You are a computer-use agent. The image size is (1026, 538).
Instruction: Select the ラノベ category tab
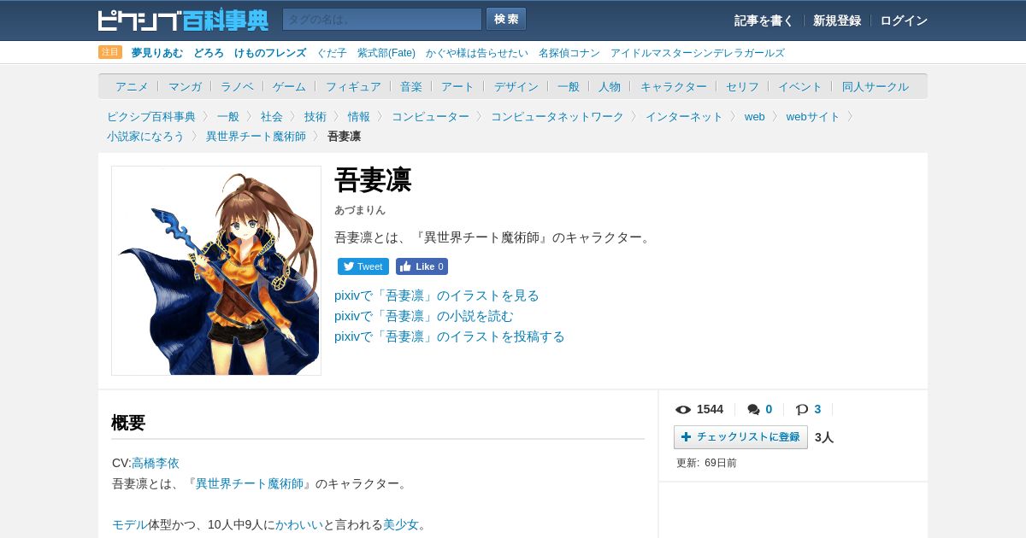[x=237, y=86]
